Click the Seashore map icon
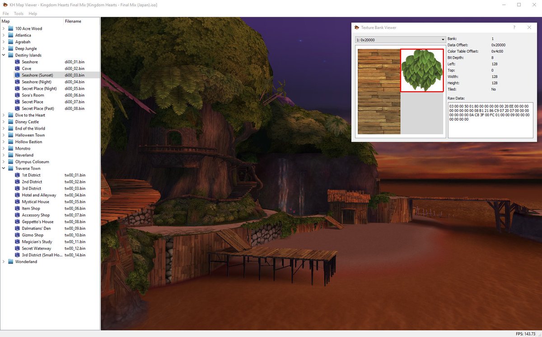Image resolution: width=542 pixels, height=337 pixels. tap(17, 62)
